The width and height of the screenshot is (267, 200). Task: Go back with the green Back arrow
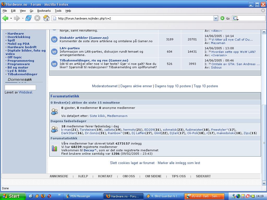click(x=5, y=18)
